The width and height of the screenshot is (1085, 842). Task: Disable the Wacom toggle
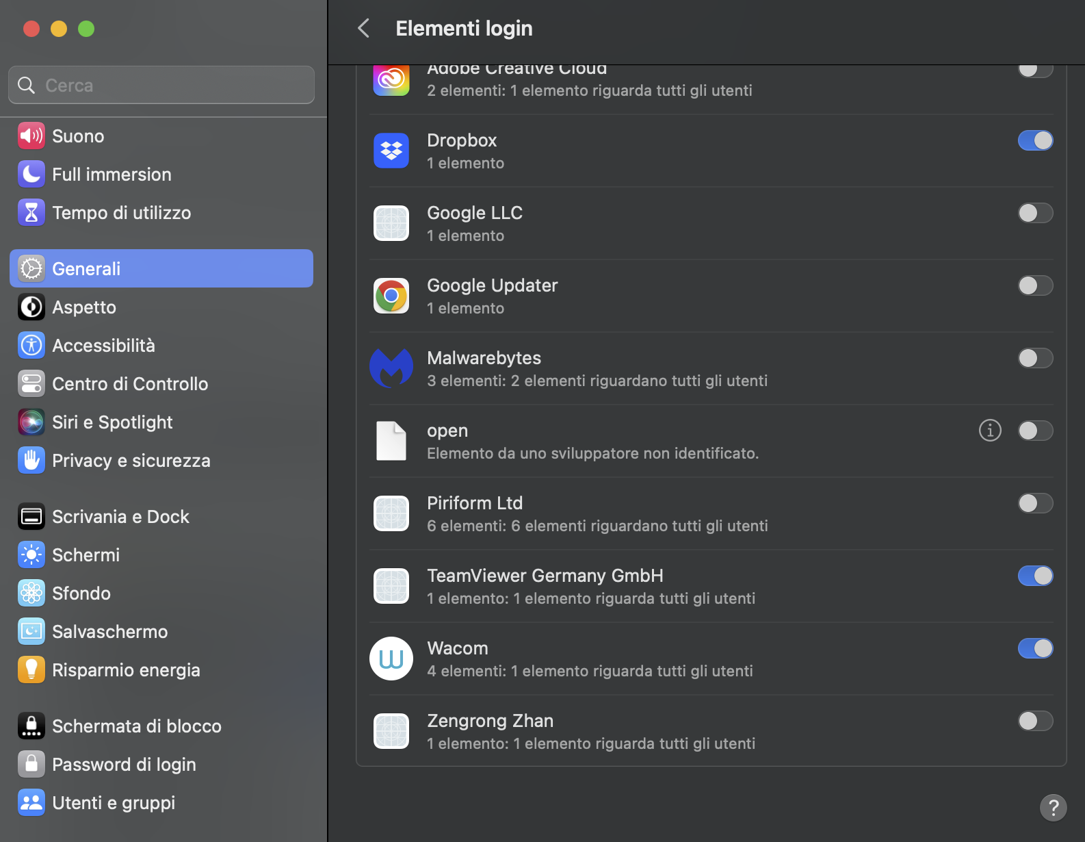coord(1036,648)
